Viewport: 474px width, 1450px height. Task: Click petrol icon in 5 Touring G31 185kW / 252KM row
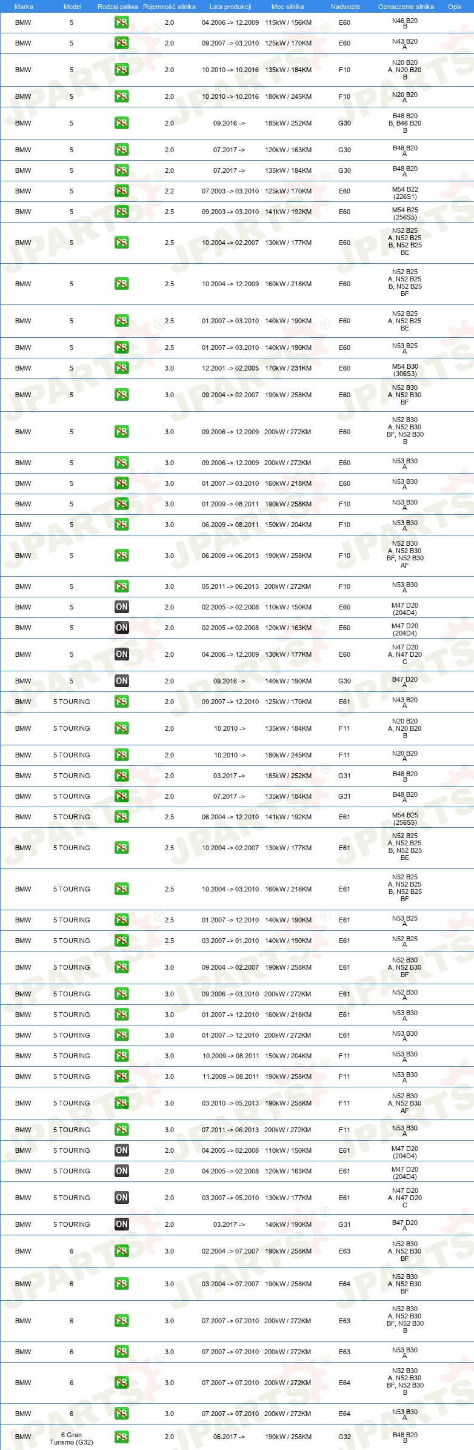(122, 776)
